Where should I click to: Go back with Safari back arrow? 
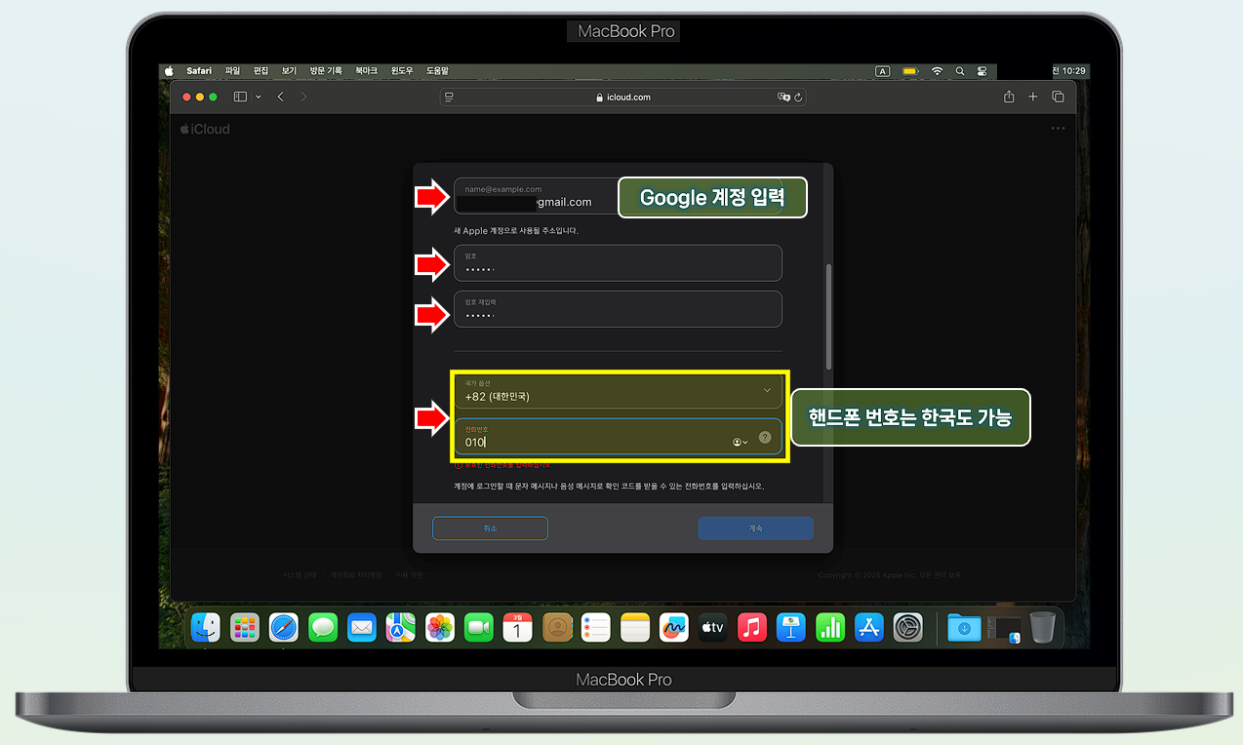281,97
